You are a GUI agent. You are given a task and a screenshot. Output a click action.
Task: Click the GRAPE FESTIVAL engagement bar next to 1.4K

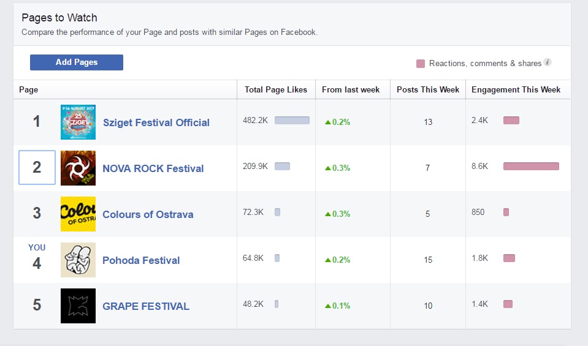508,304
